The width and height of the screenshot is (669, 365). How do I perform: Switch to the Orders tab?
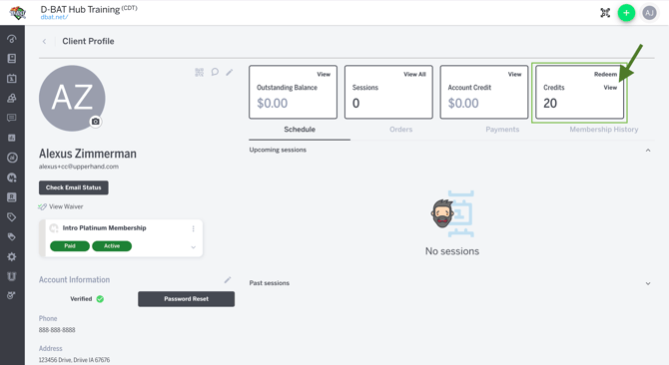401,130
